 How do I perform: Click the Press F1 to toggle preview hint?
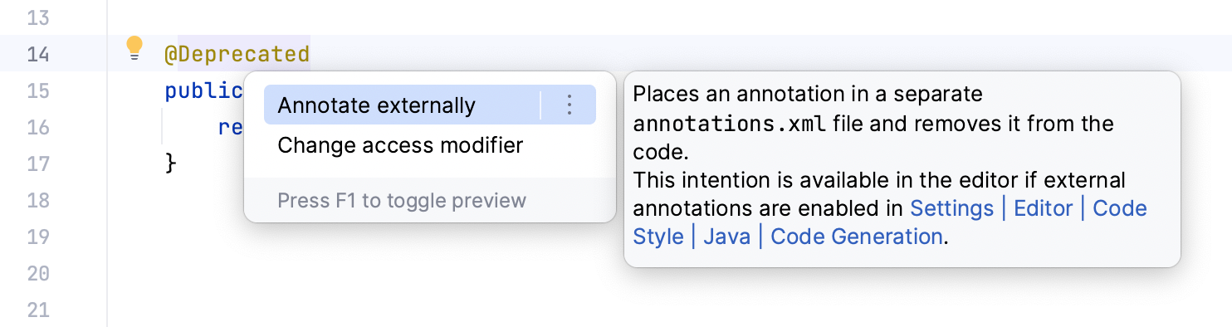[x=402, y=200]
